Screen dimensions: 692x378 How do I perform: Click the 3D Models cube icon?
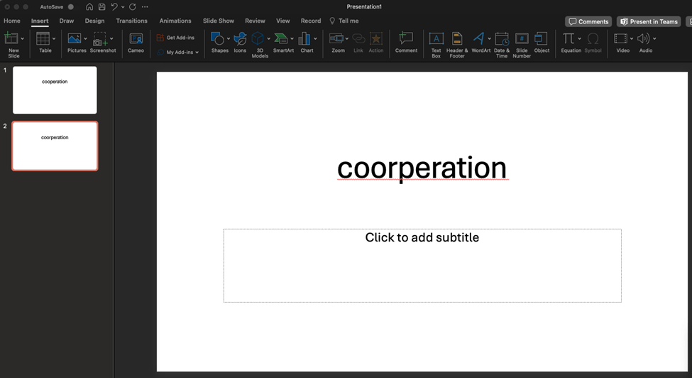tap(258, 39)
